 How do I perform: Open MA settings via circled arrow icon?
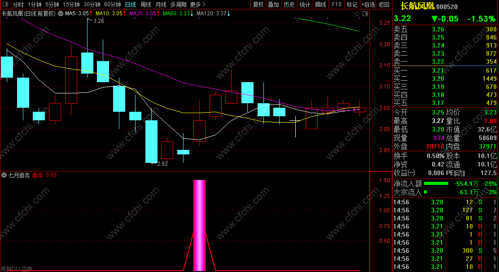61,13
